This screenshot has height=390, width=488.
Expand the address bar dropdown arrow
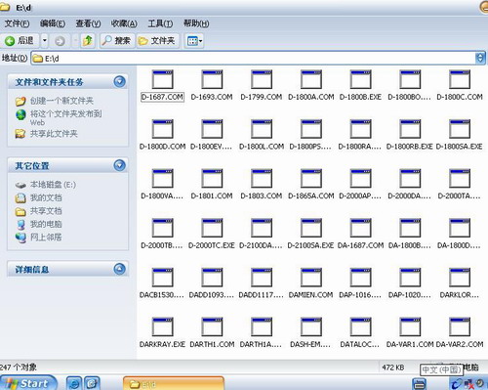pos(480,59)
